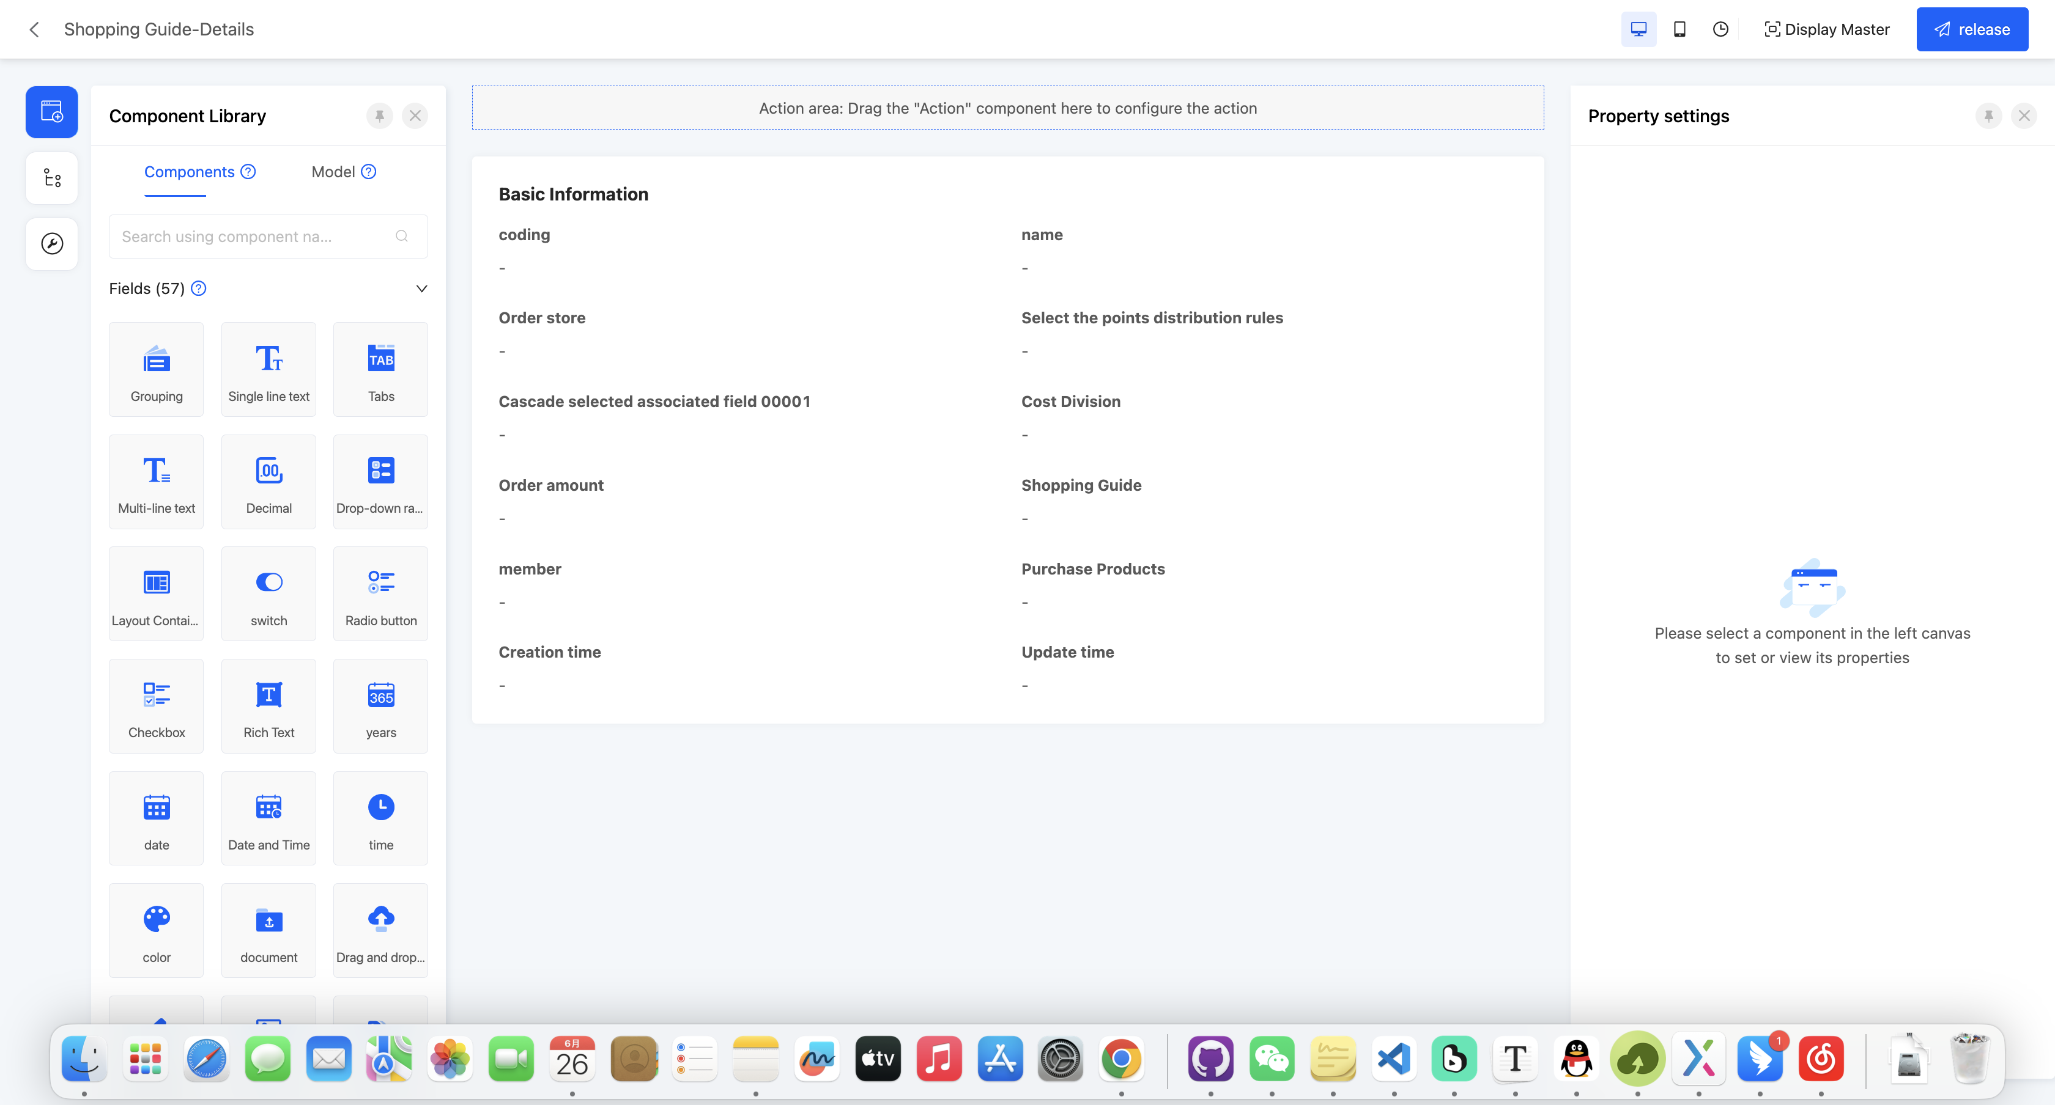Collapse the Fields (57) section
The width and height of the screenshot is (2055, 1105).
421,288
